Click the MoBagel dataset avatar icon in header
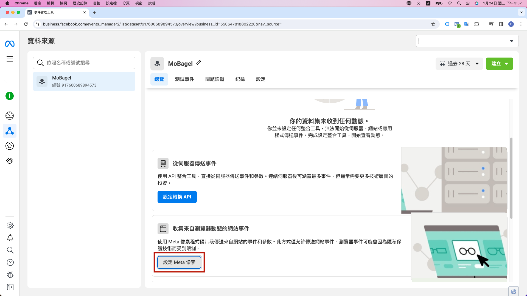Viewport: 527px width, 296px height. [157, 64]
